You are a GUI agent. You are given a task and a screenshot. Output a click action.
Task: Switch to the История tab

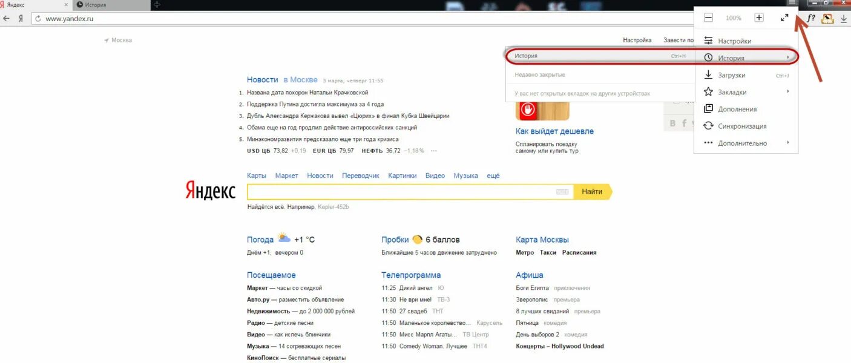click(x=111, y=5)
